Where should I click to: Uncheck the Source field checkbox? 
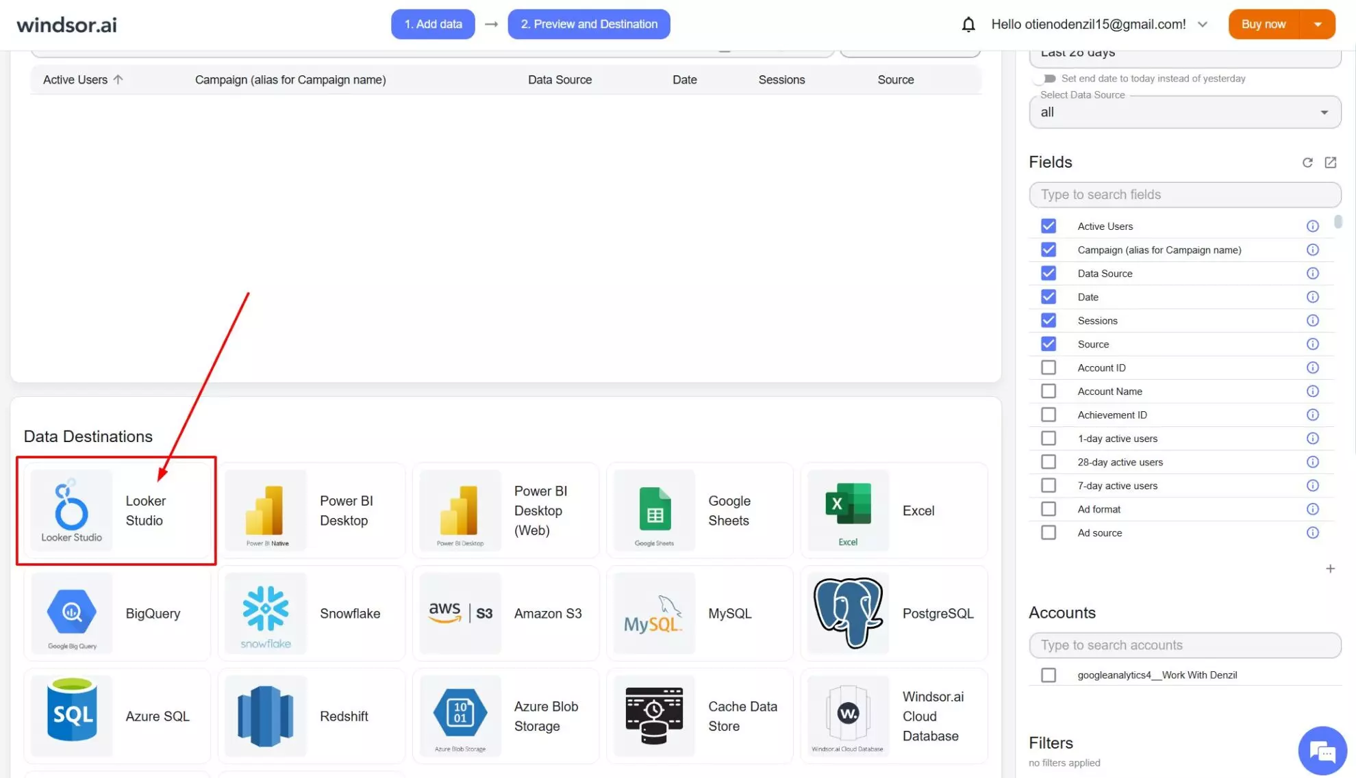click(1048, 343)
